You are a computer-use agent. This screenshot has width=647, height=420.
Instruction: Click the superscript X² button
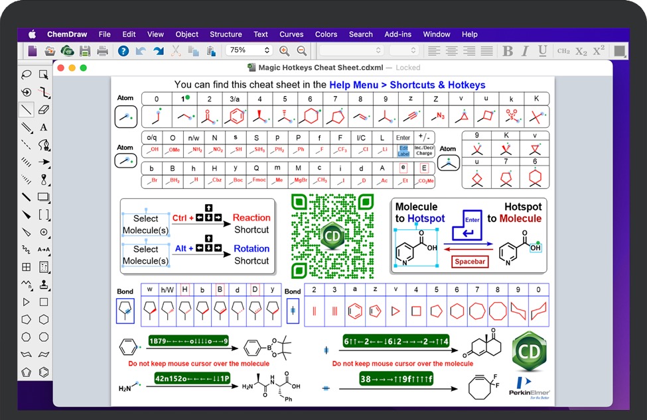coord(599,51)
